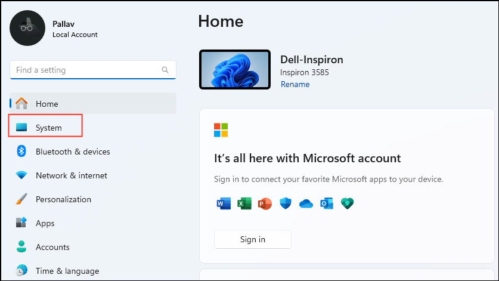This screenshot has width=499, height=281.
Task: Open the Home settings page
Action: tap(93, 103)
